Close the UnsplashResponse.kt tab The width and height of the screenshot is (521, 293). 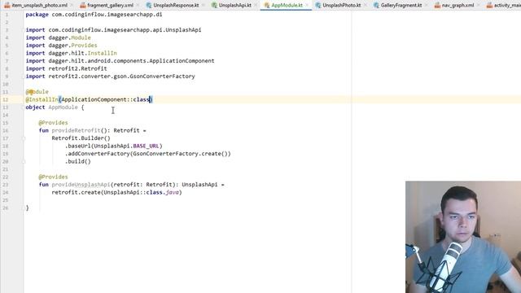pyautogui.click(x=203, y=6)
